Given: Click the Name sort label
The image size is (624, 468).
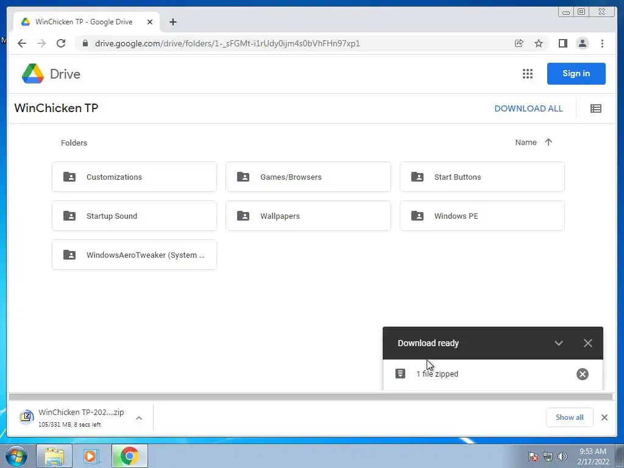Looking at the screenshot, I should pos(526,143).
